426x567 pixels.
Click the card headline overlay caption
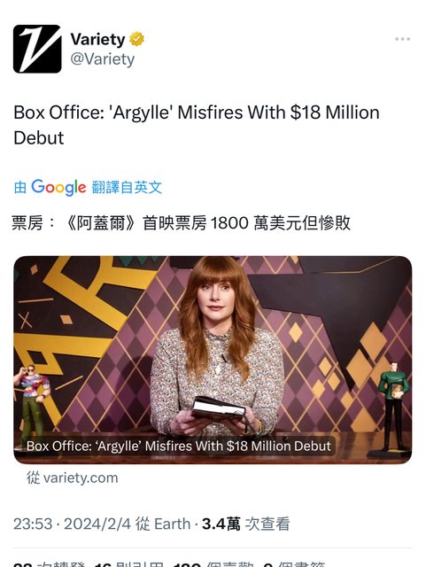(x=179, y=446)
